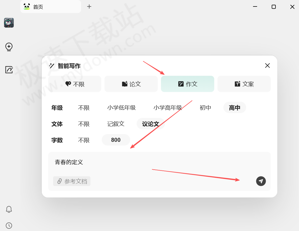Select the 不限 writing type tab

pyautogui.click(x=75, y=84)
